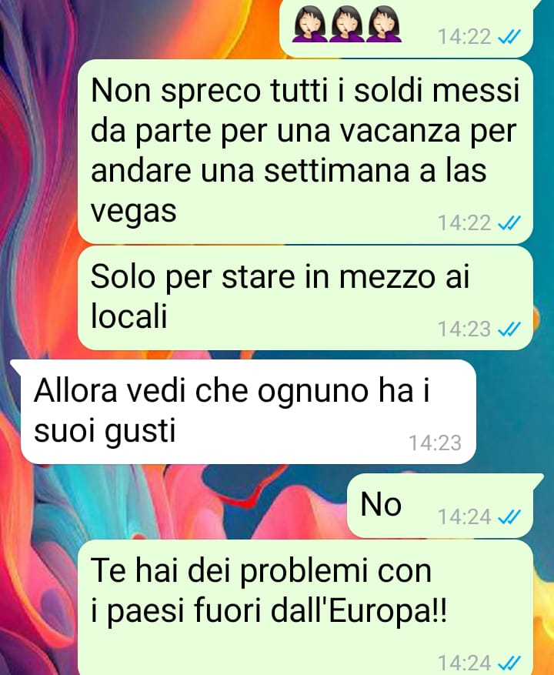554x675 pixels.
Task: Tap read ticks on the Europa message
Action: tap(509, 663)
